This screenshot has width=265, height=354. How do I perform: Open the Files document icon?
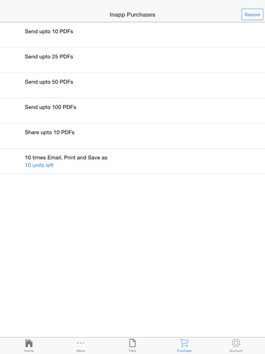tap(132, 343)
